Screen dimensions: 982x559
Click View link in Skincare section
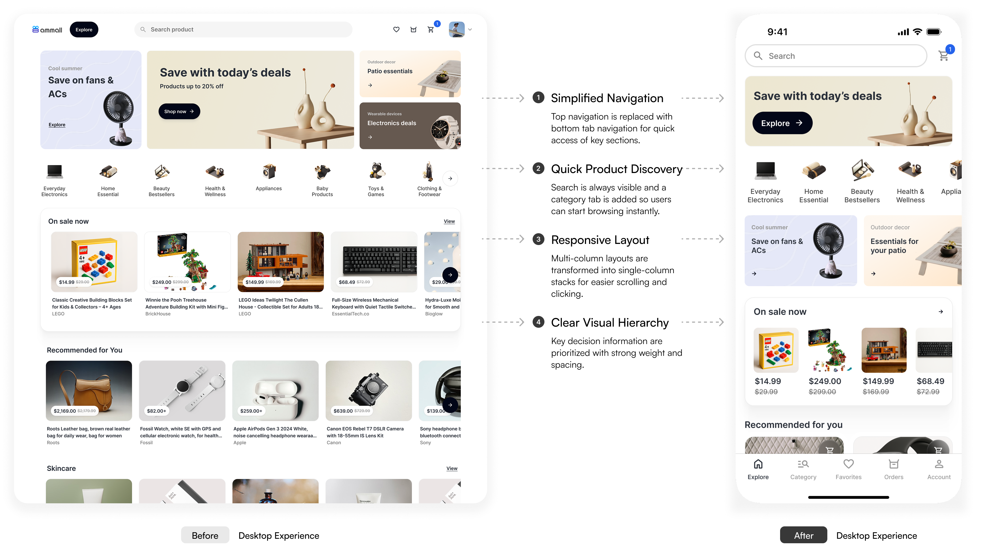[452, 468]
